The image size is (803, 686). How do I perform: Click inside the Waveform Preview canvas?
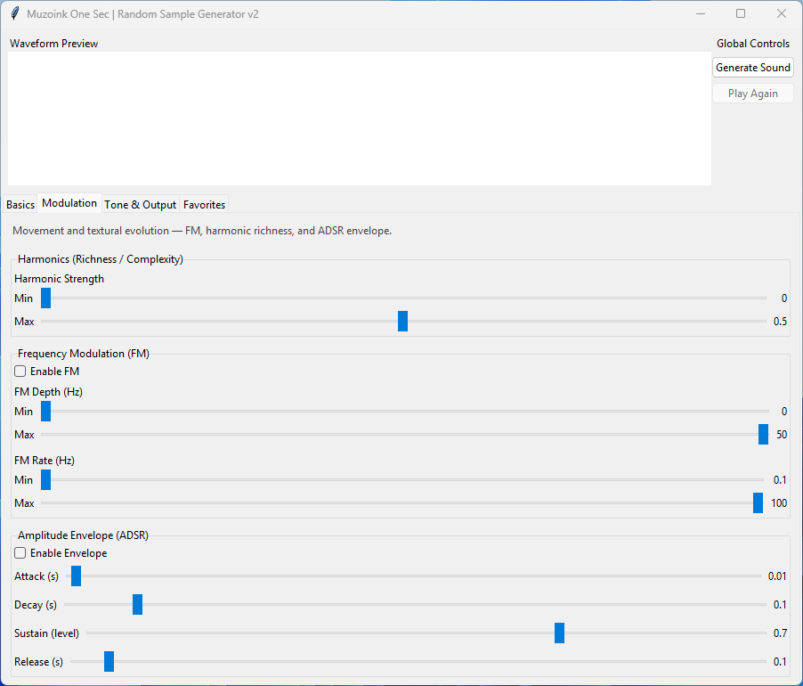point(360,118)
